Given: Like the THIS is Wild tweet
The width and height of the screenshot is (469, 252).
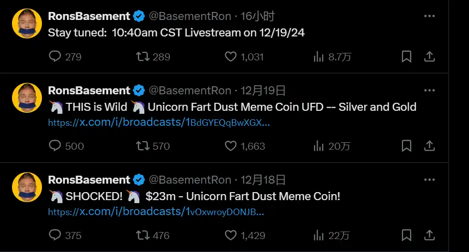Looking at the screenshot, I should pyautogui.click(x=230, y=146).
